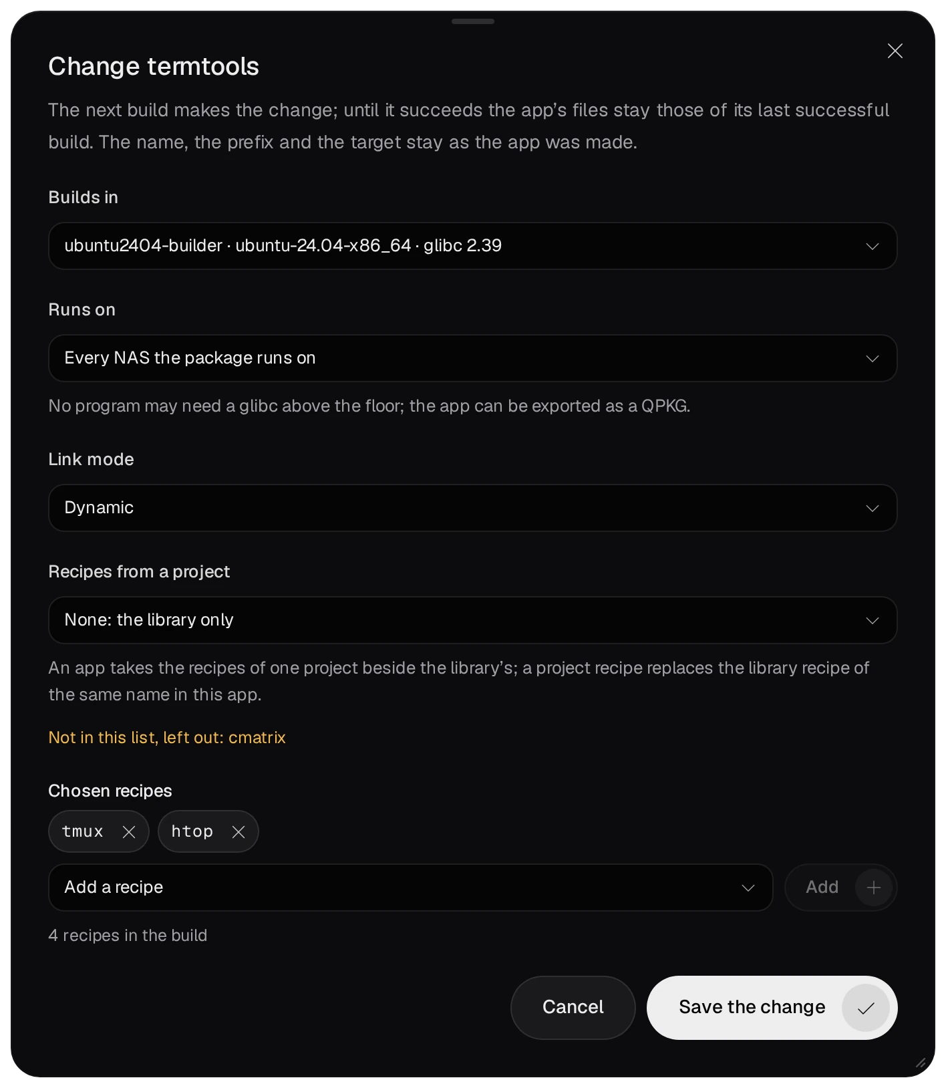Open the Dynamic link mode dropdown

coord(472,508)
